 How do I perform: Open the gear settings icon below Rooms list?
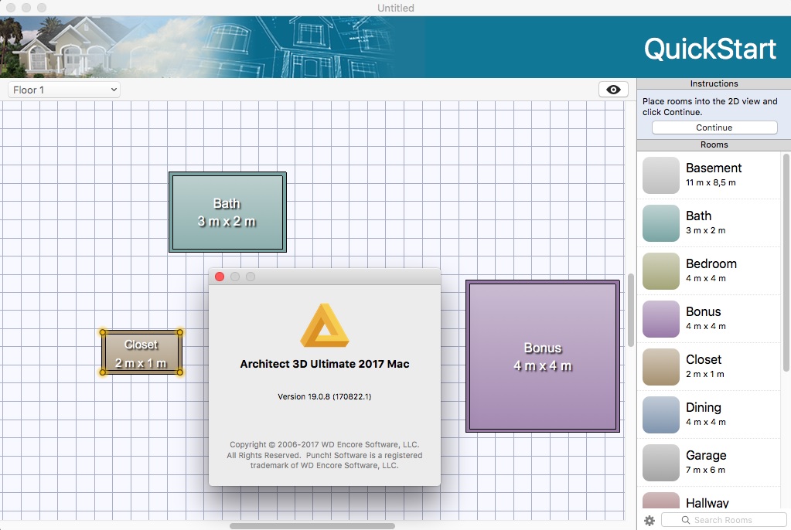click(650, 520)
